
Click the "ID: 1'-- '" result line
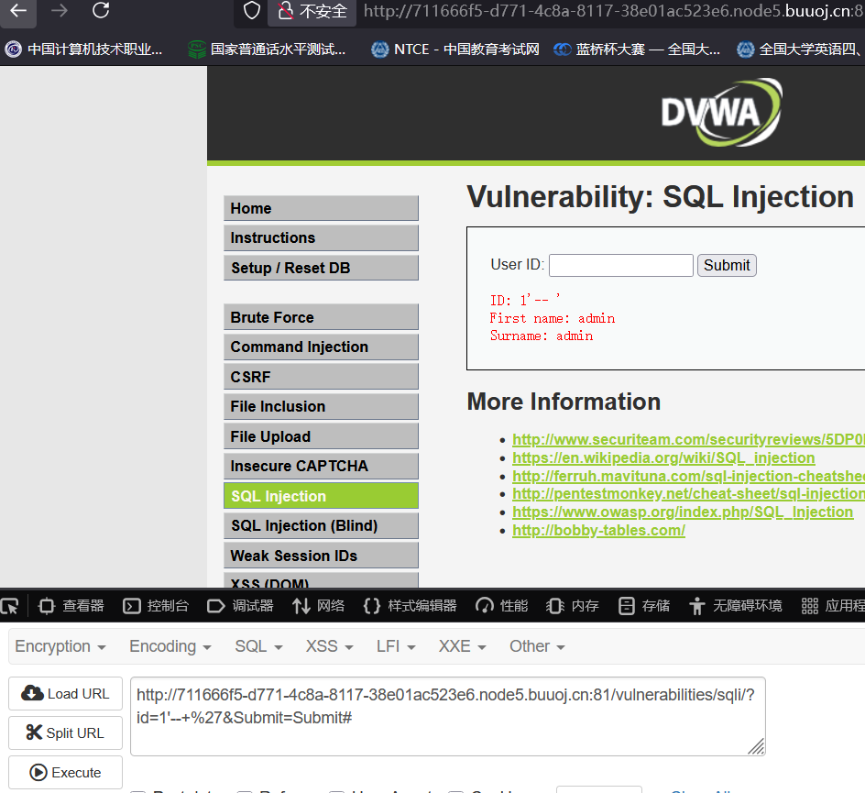[525, 300]
